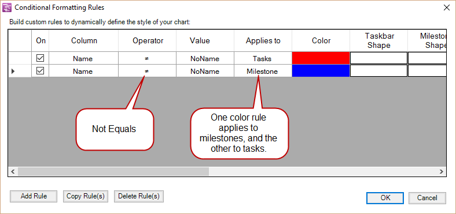Click the Conditional Formatting Rules app icon
The height and width of the screenshot is (214, 456).
coord(7,7)
